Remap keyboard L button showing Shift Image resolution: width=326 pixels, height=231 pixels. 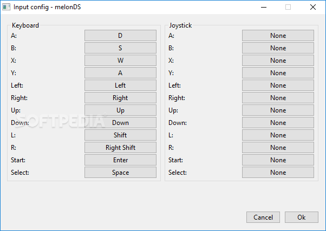(120, 135)
